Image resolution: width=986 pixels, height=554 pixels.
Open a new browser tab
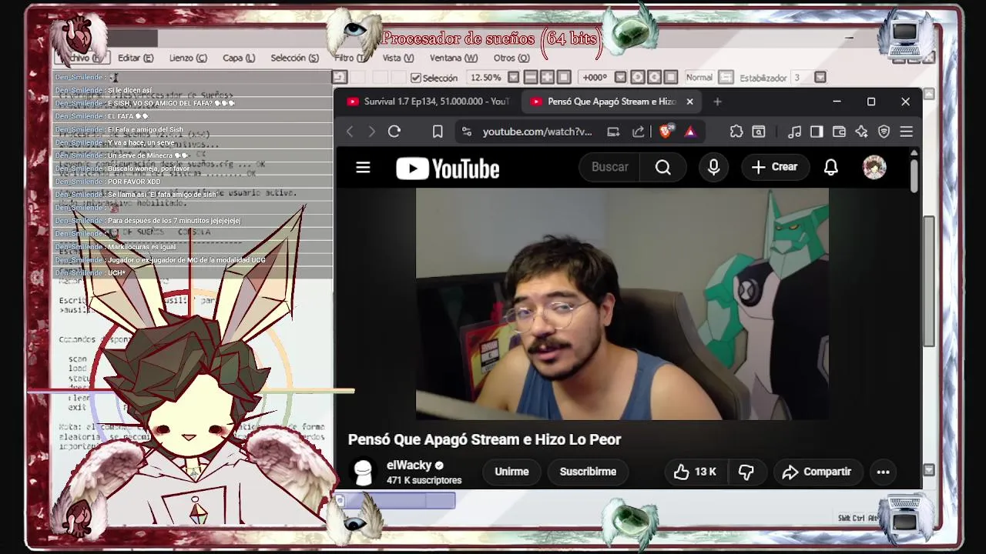click(717, 102)
